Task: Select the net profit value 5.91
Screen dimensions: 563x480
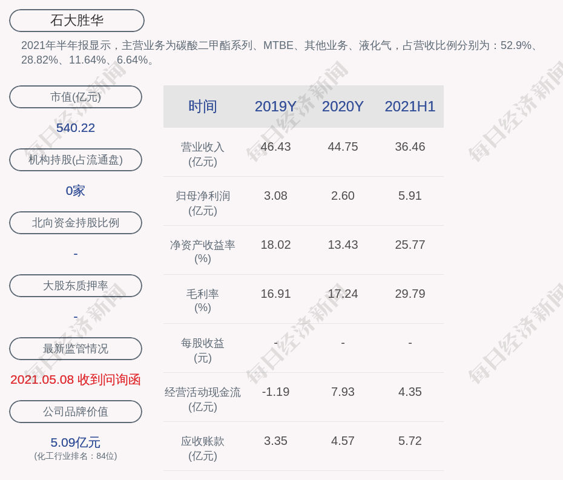Action: tap(410, 196)
